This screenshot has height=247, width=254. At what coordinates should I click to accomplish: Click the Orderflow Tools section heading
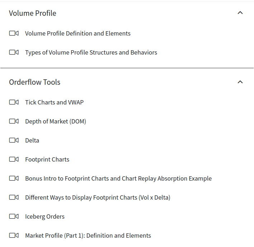point(34,82)
